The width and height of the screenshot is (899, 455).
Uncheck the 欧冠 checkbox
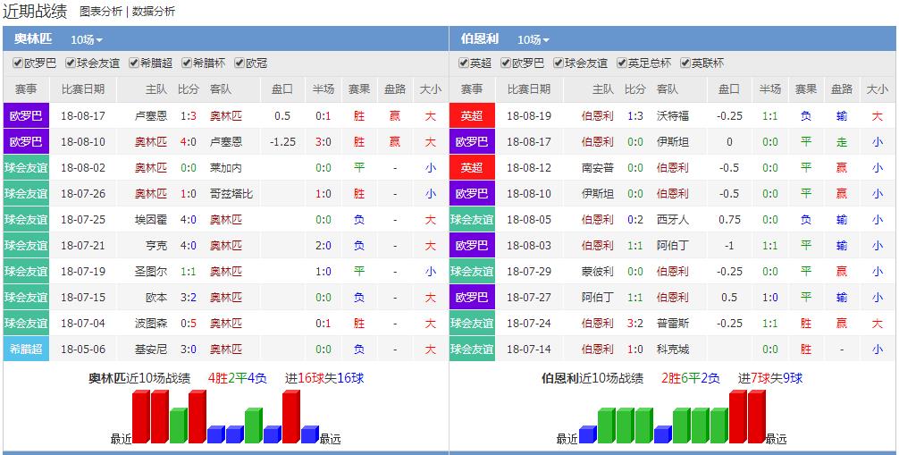239,63
